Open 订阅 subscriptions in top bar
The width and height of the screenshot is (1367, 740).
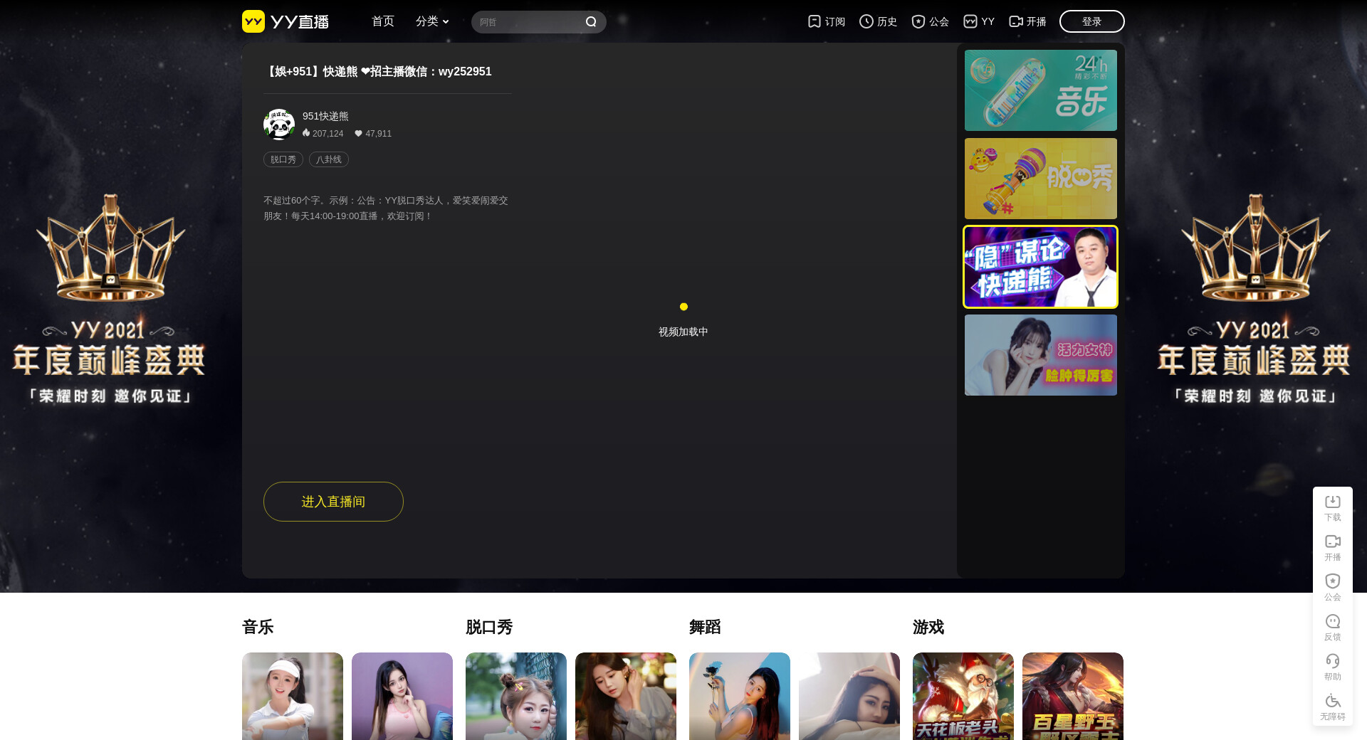point(827,21)
